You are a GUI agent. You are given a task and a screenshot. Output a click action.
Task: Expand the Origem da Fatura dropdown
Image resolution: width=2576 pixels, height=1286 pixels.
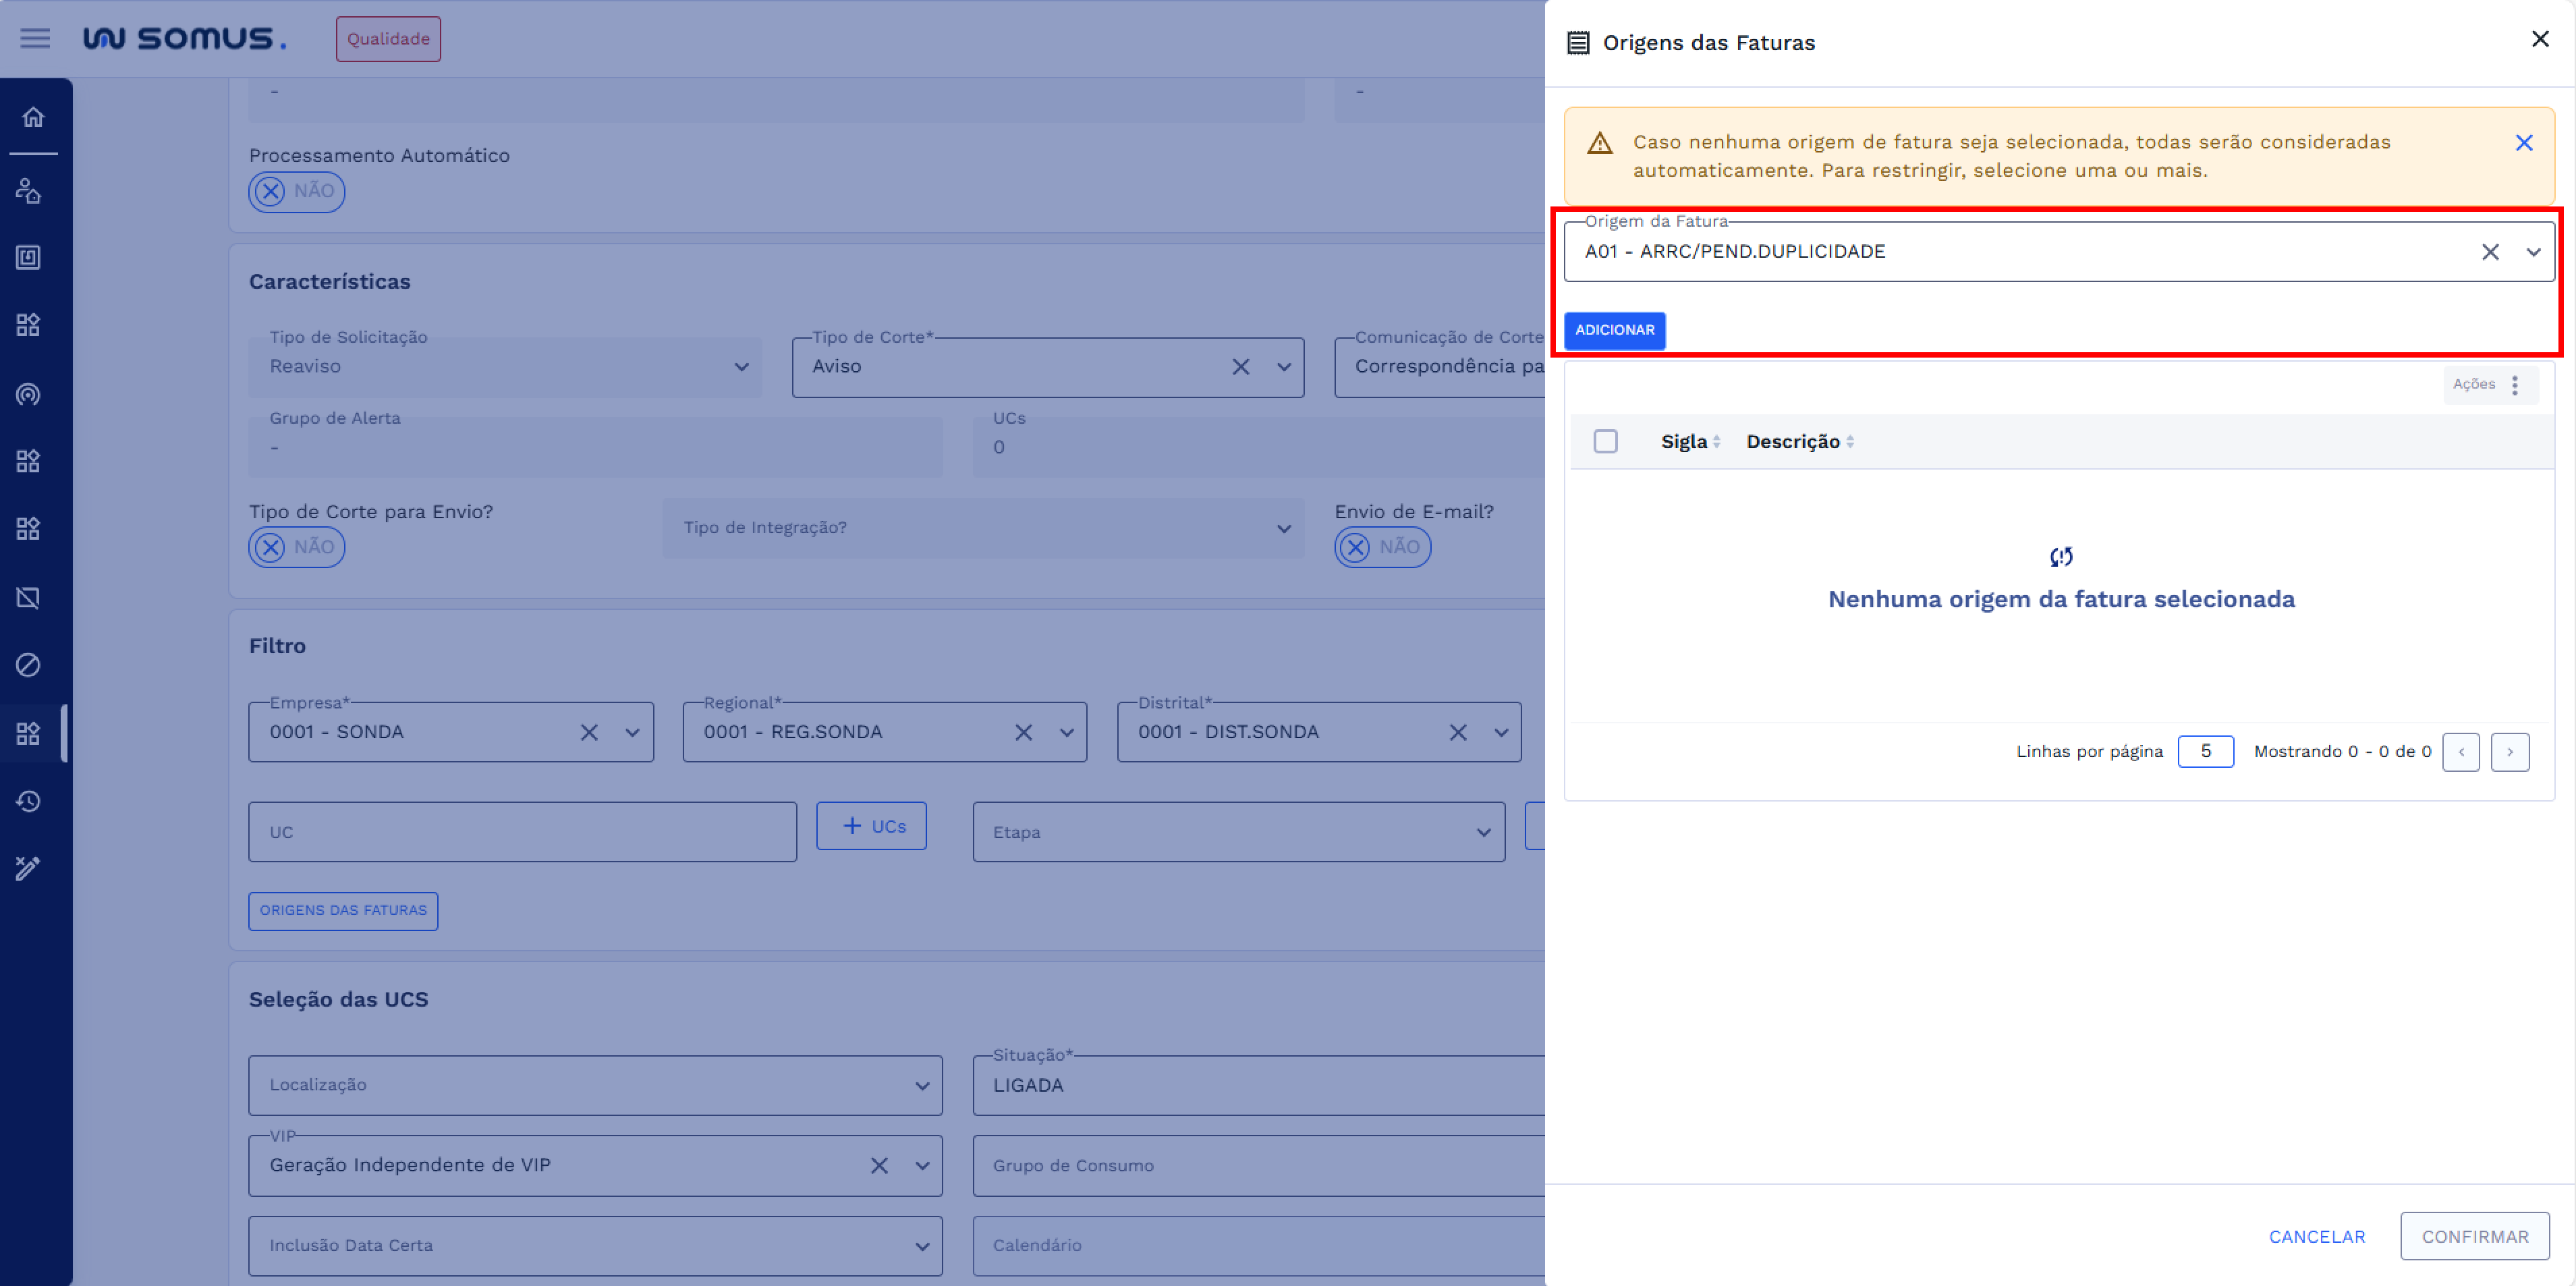2532,252
